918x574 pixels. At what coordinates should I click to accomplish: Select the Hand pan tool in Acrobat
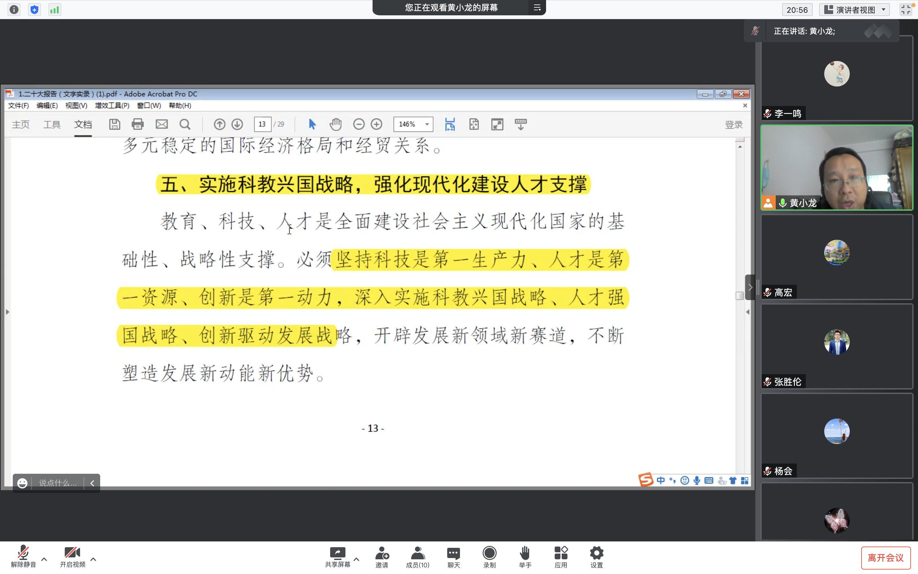click(x=336, y=124)
